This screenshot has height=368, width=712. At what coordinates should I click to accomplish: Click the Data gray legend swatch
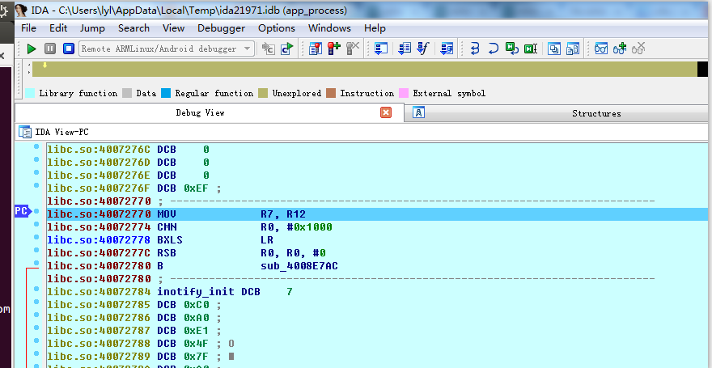pyautogui.click(x=127, y=93)
